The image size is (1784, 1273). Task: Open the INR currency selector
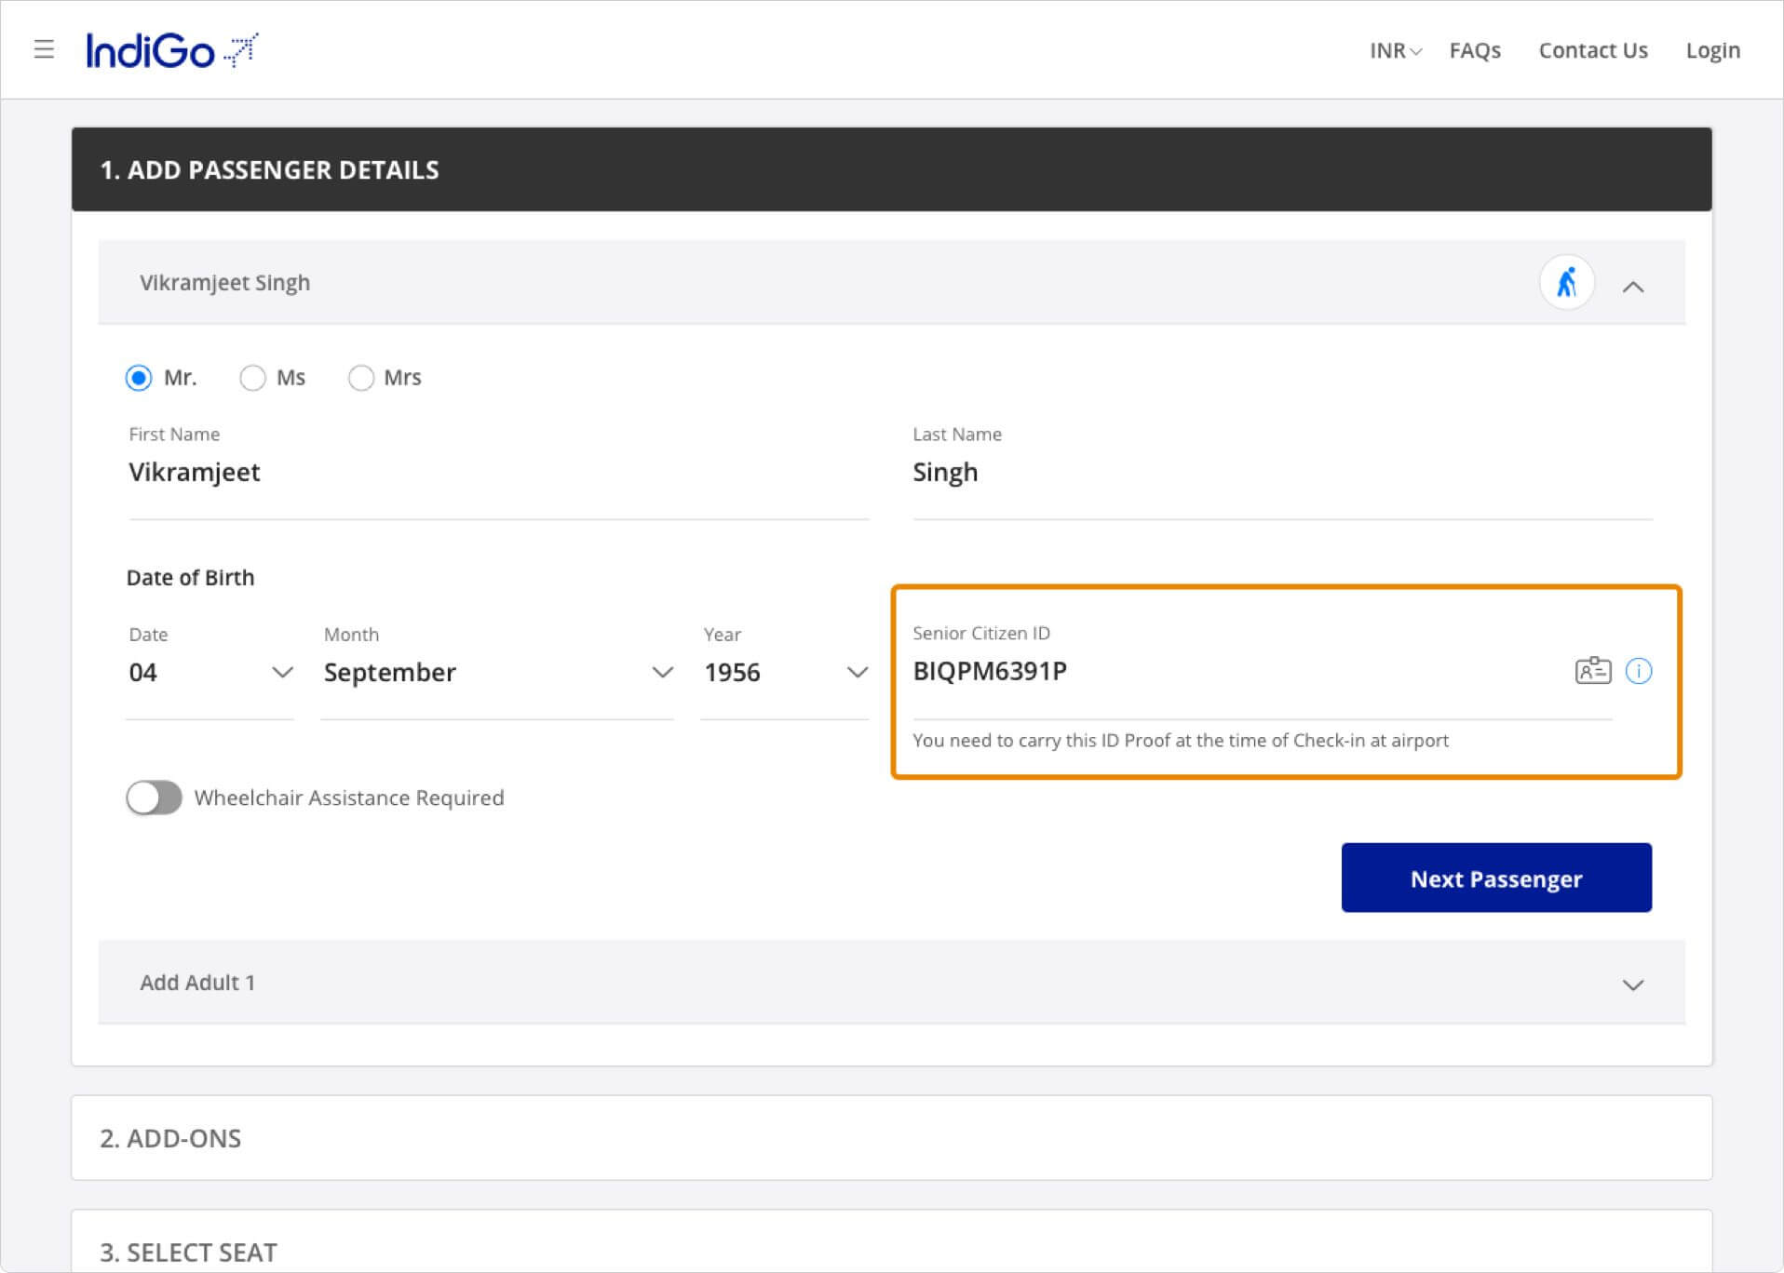1394,51
